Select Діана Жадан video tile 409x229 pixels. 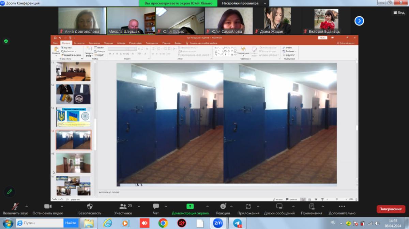tap(277, 21)
